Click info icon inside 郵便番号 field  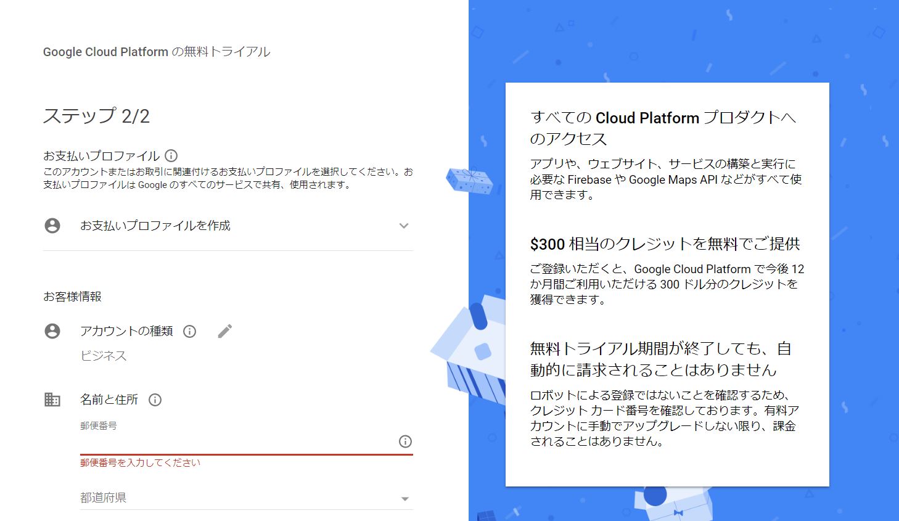[x=405, y=441]
